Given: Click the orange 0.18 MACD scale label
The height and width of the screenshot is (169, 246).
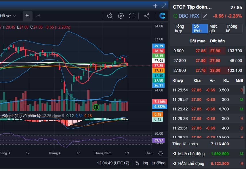Looking at the screenshot, I should pos(157,114).
